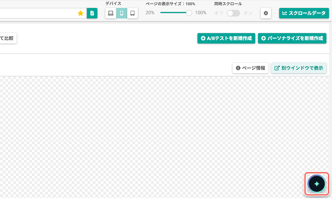Select the smartphone device view
Screen dimensions: 332x199
coord(121,13)
